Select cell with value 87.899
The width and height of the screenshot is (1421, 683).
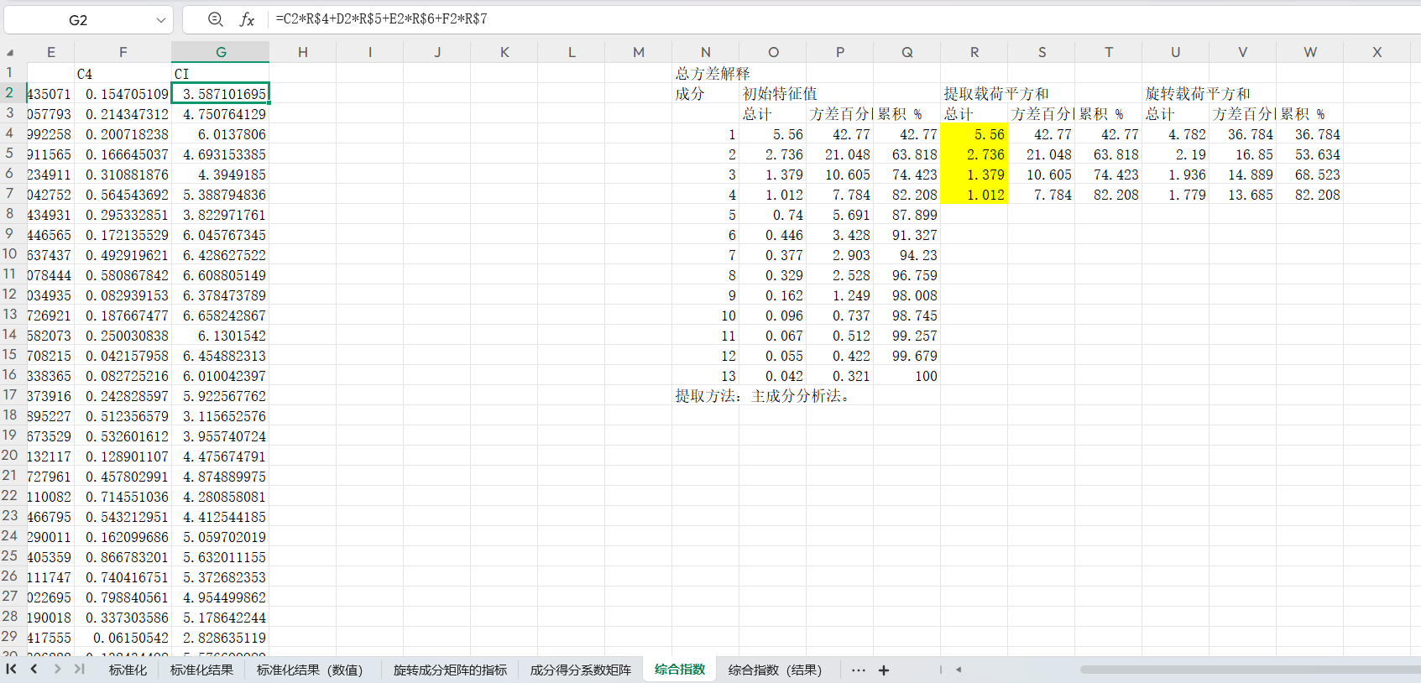tap(907, 215)
